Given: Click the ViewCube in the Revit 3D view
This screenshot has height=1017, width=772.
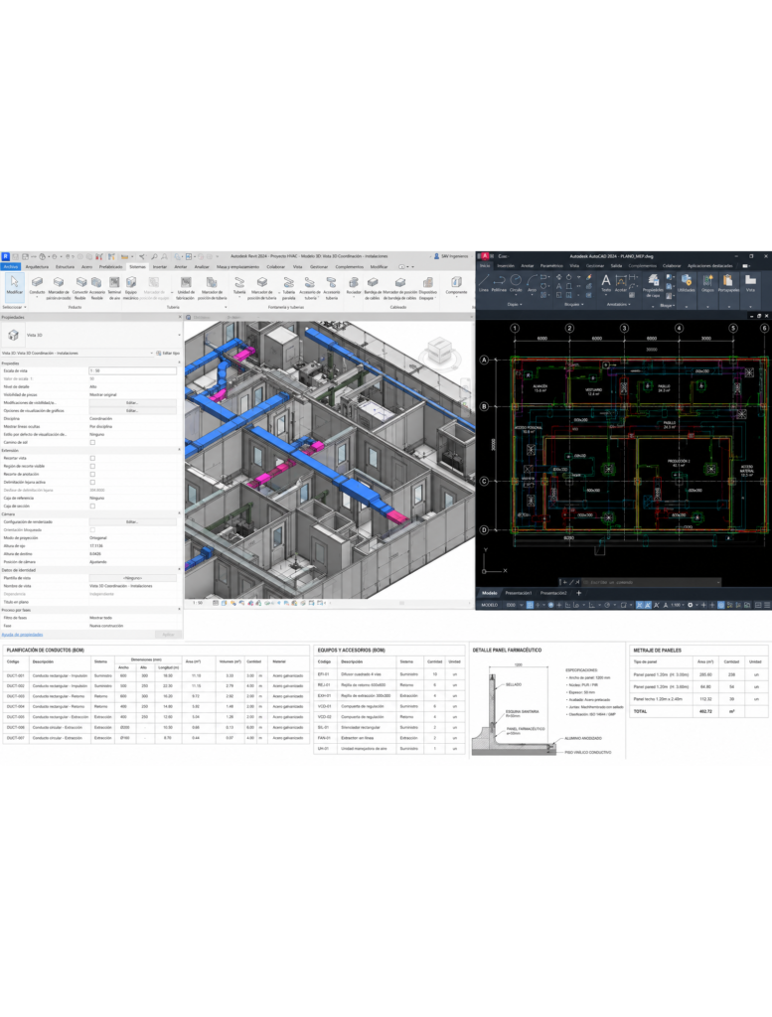Looking at the screenshot, I should [x=438, y=351].
